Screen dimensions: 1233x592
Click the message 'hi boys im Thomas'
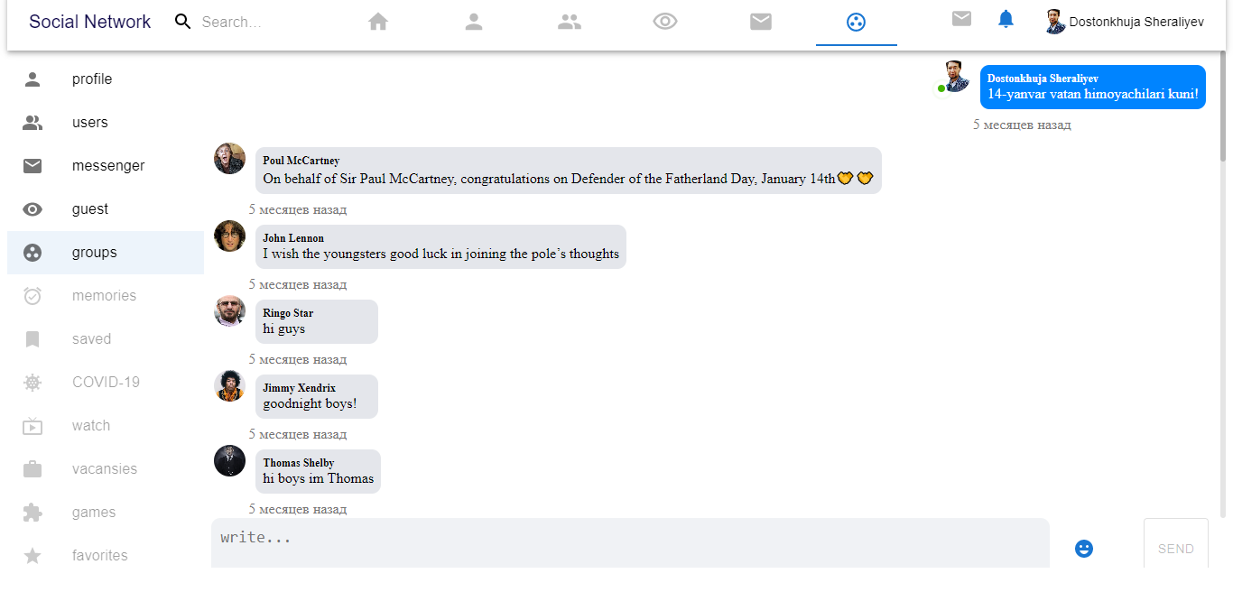pos(319,479)
